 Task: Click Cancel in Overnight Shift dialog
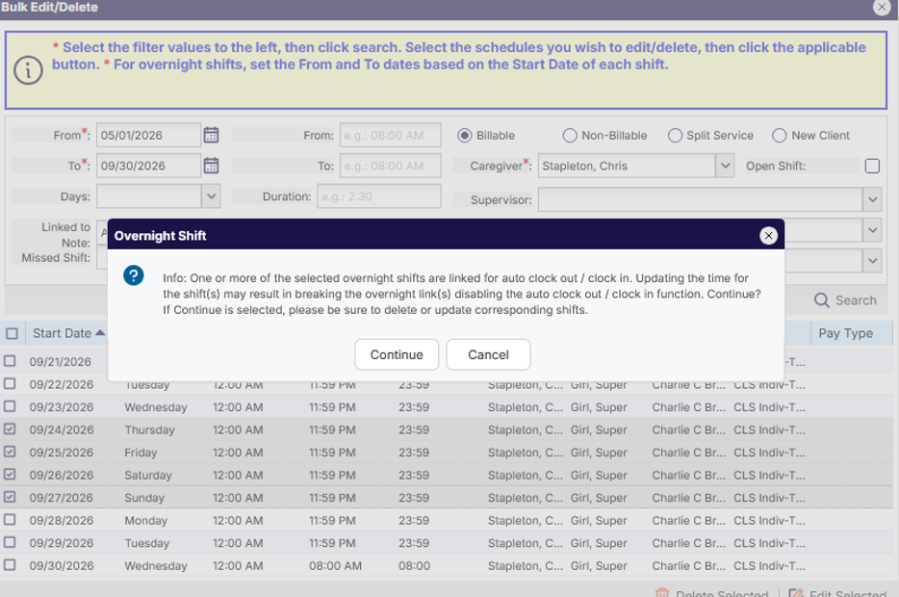(x=488, y=354)
